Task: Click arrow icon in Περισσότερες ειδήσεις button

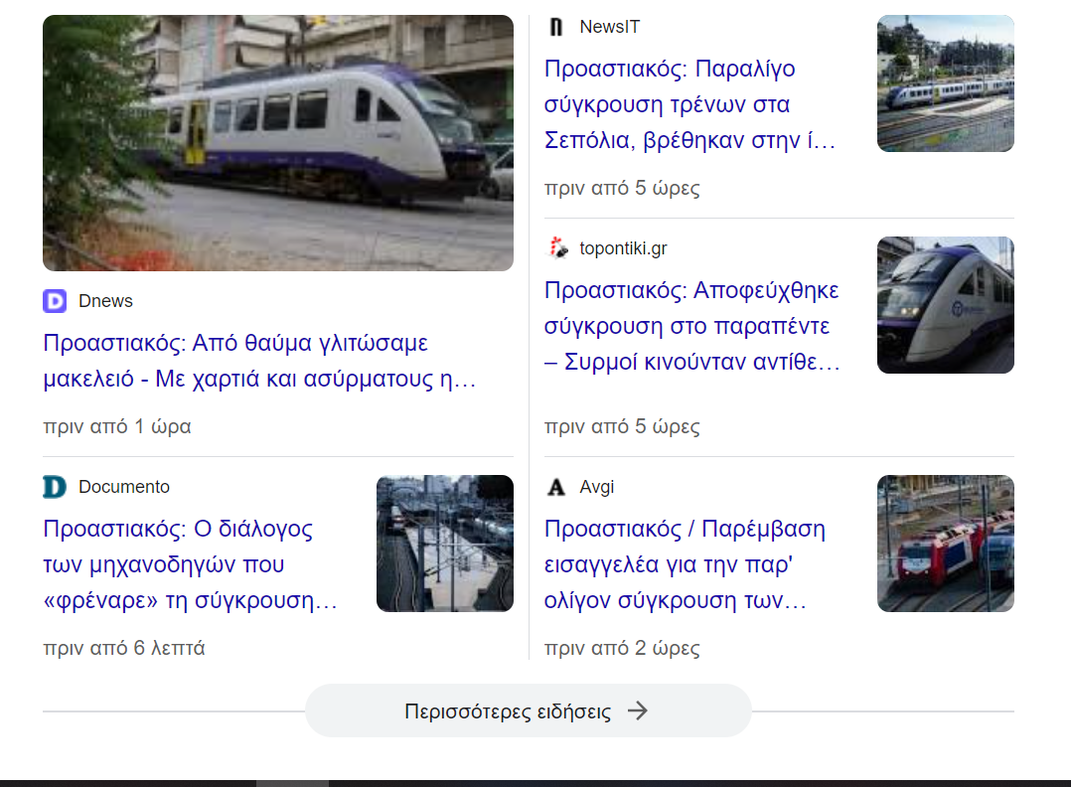Action: (638, 710)
